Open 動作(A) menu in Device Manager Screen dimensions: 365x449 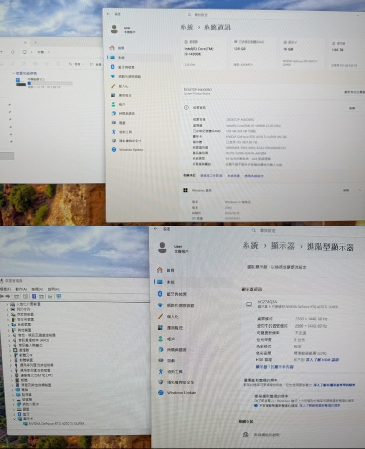coord(21,289)
